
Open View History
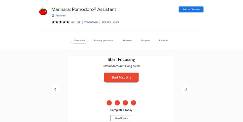pyautogui.click(x=121, y=118)
